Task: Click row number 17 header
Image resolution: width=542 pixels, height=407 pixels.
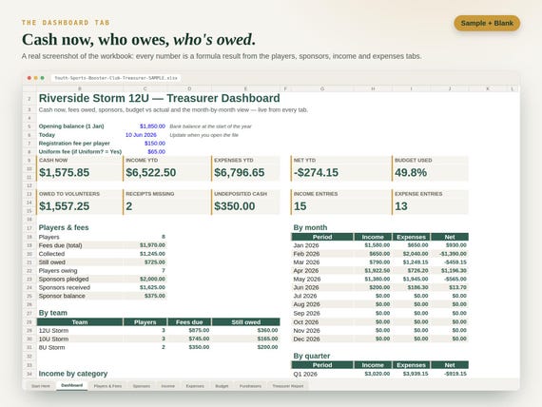Action: (29, 228)
